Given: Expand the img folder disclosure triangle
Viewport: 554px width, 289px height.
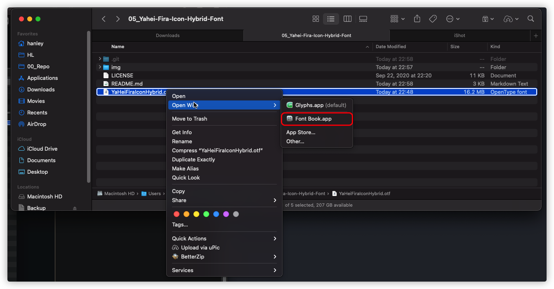Looking at the screenshot, I should click(100, 67).
